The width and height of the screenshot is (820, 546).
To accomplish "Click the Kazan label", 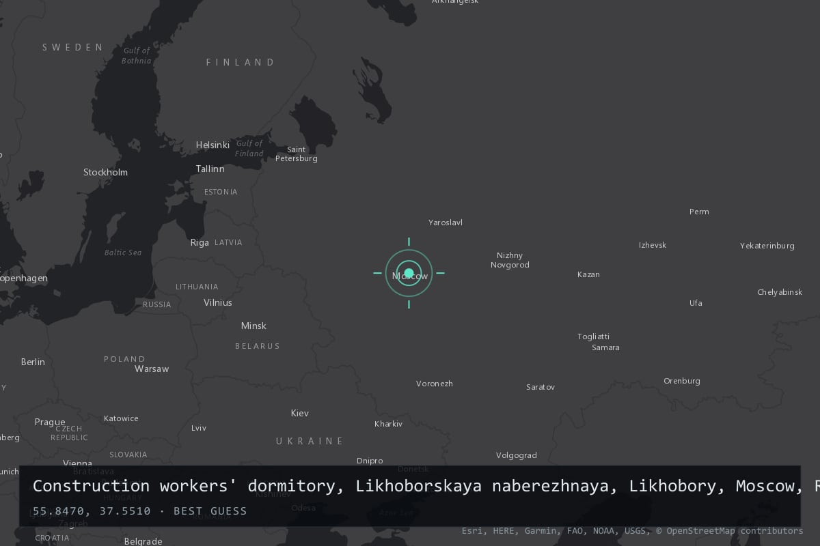I will click(x=588, y=274).
